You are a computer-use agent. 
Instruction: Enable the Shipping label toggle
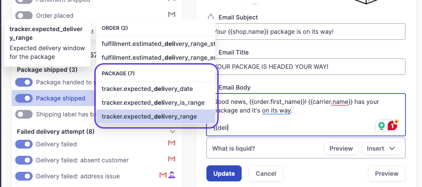pyautogui.click(x=24, y=114)
